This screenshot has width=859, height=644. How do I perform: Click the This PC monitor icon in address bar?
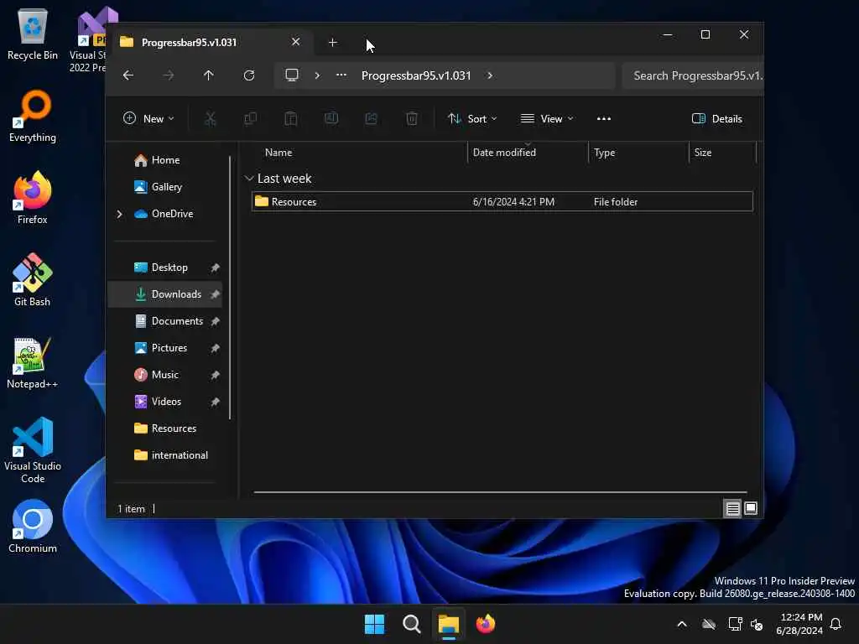(292, 75)
